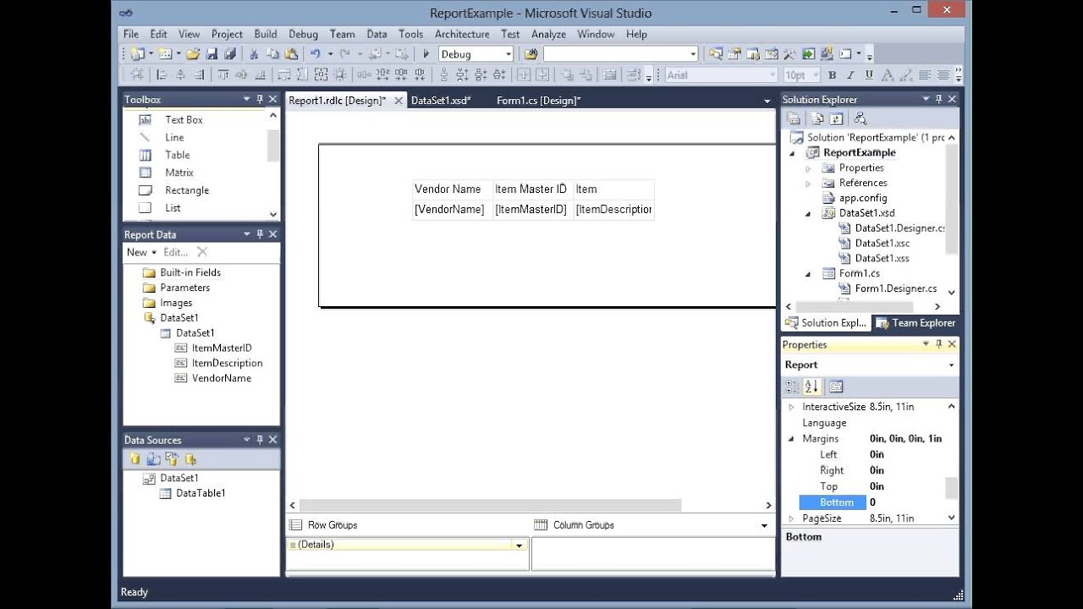Image resolution: width=1083 pixels, height=609 pixels.
Task: Expand the InteractiveSize property
Action: click(x=792, y=407)
